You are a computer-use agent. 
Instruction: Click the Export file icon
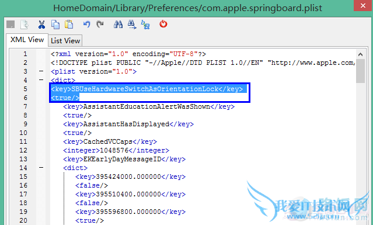tap(25, 25)
